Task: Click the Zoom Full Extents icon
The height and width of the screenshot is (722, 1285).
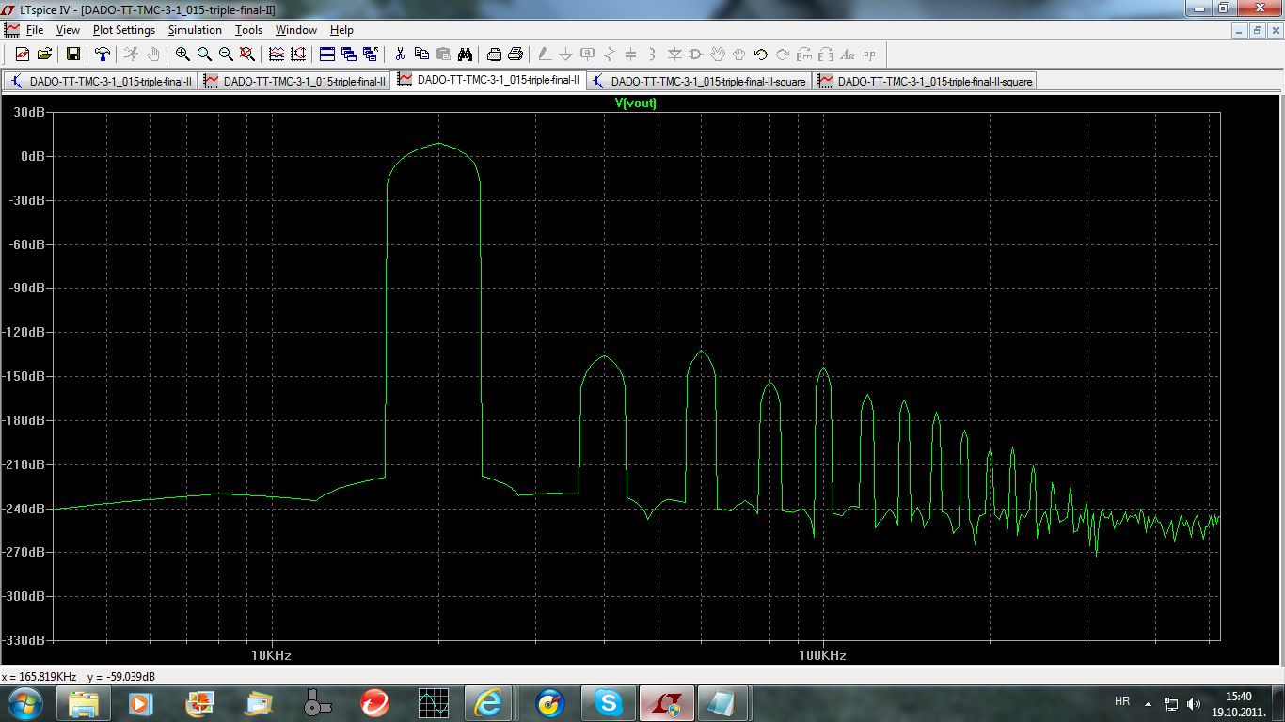Action: coord(247,55)
